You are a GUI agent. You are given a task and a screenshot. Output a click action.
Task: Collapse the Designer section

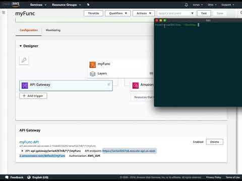(21, 46)
